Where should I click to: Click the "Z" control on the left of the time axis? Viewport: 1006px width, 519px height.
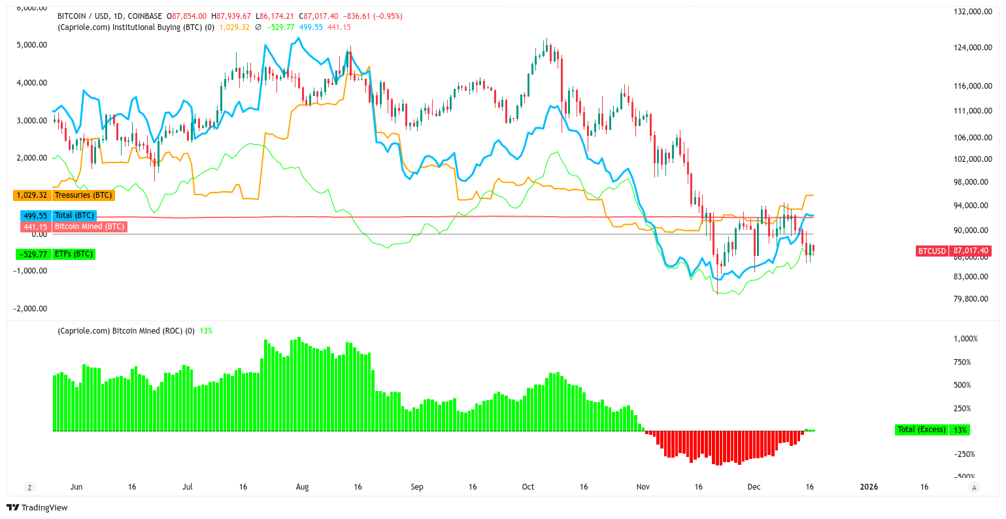coord(29,487)
